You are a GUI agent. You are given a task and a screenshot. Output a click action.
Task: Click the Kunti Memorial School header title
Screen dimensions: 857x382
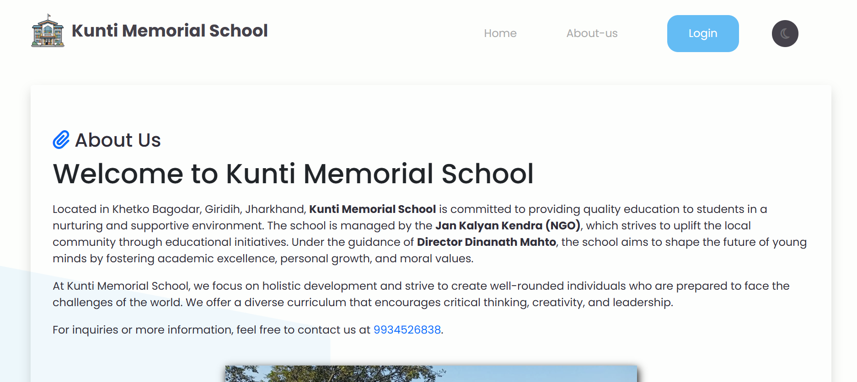(x=170, y=31)
